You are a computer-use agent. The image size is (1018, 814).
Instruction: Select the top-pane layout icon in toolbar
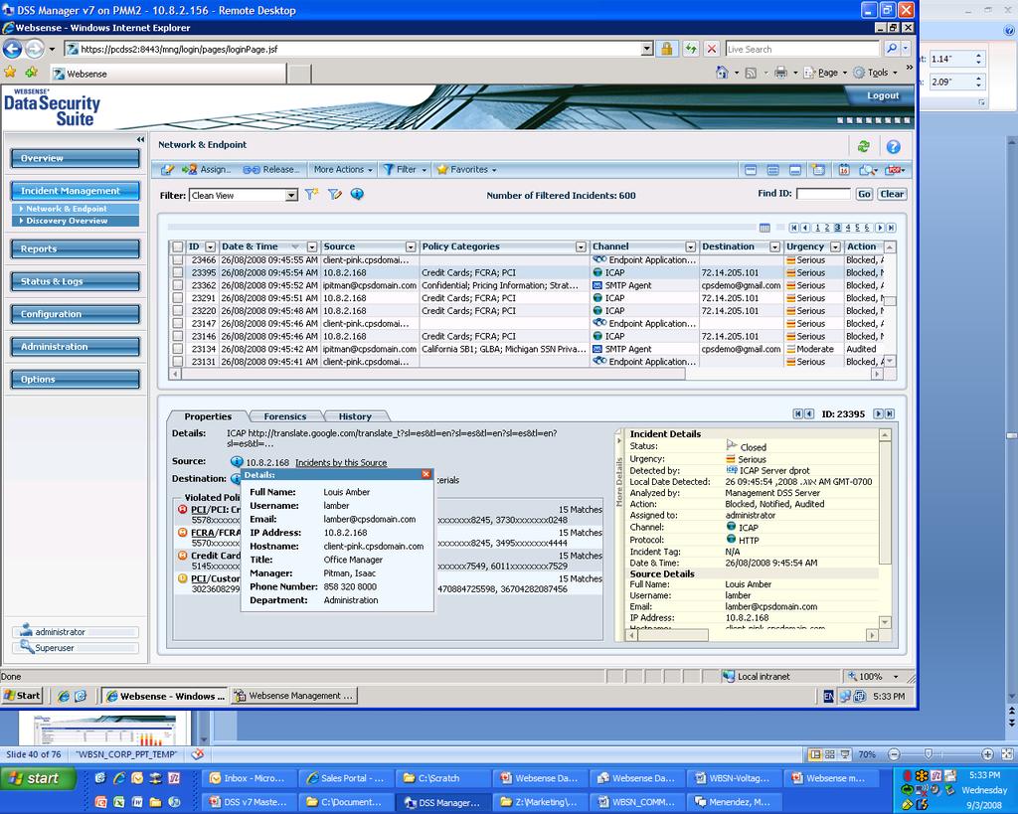(751, 170)
